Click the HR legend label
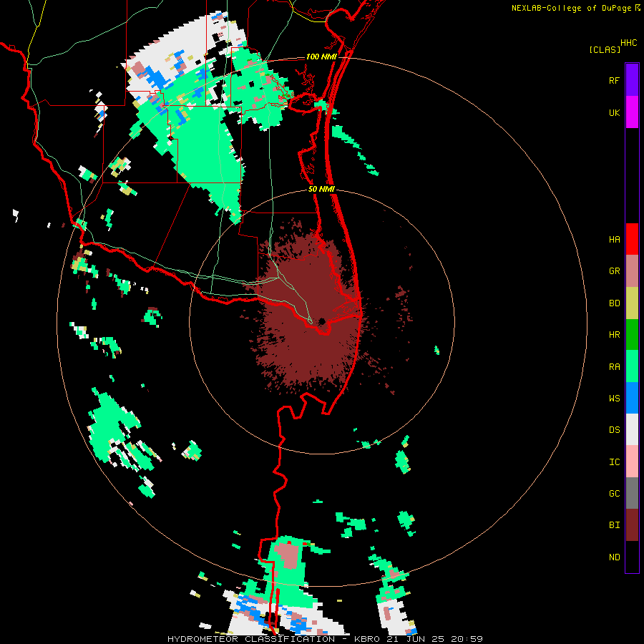This screenshot has height=644, width=644. (x=614, y=335)
